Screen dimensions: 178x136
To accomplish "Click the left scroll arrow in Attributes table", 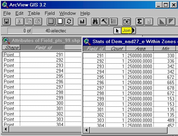I will pyautogui.click(x=6, y=129).
